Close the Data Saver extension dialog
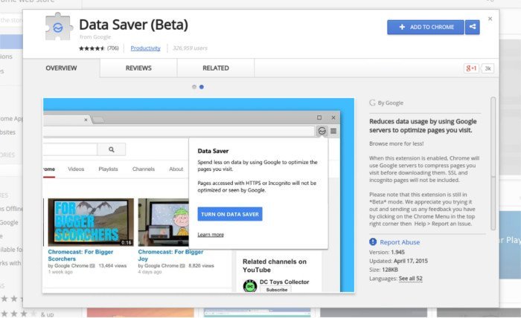 click(x=490, y=19)
